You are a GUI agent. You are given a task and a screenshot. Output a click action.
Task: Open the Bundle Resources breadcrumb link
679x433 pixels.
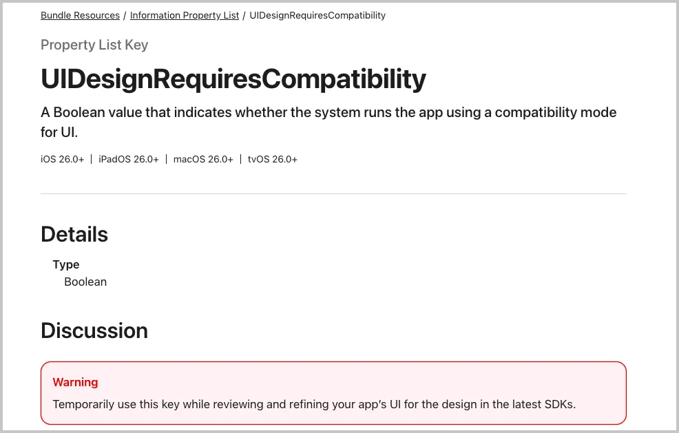(x=80, y=15)
